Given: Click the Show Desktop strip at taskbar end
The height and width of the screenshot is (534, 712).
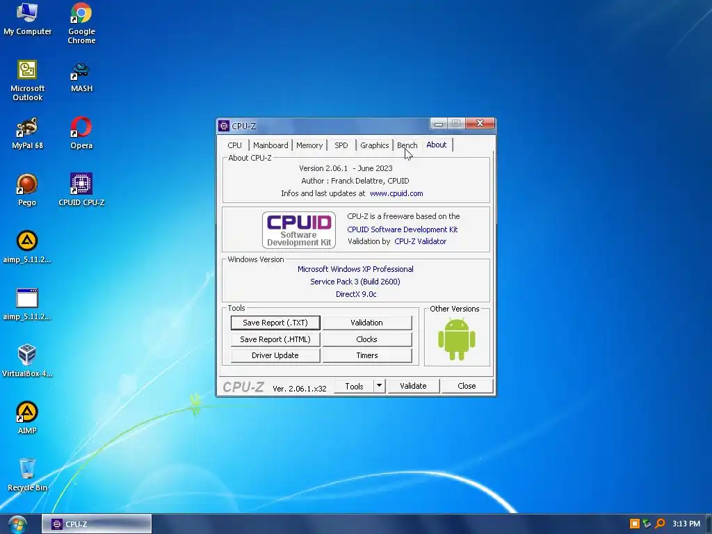Looking at the screenshot, I should (709, 524).
